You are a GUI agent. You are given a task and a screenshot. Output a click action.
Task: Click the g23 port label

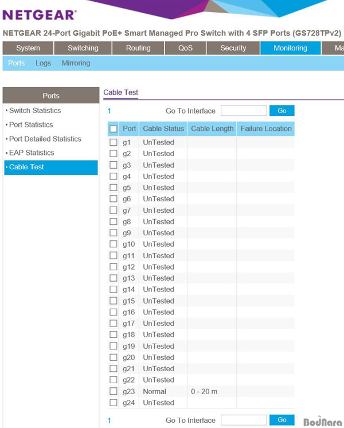click(128, 392)
